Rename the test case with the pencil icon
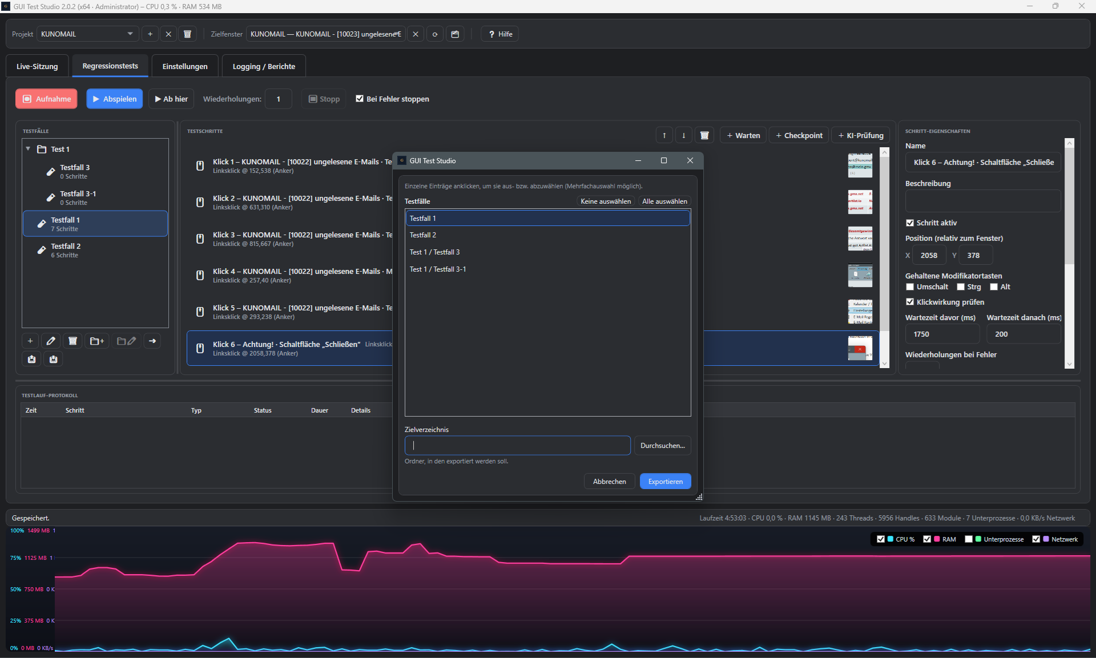Viewport: 1096px width, 658px height. pyautogui.click(x=51, y=341)
